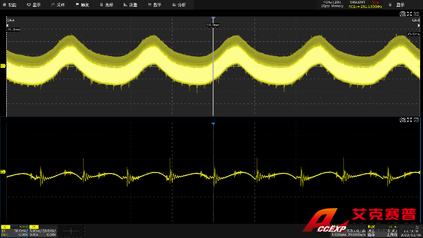The image size is (423, 238).
Task: Open the 采样 (Acquire) menu
Action: [x=58, y=5]
